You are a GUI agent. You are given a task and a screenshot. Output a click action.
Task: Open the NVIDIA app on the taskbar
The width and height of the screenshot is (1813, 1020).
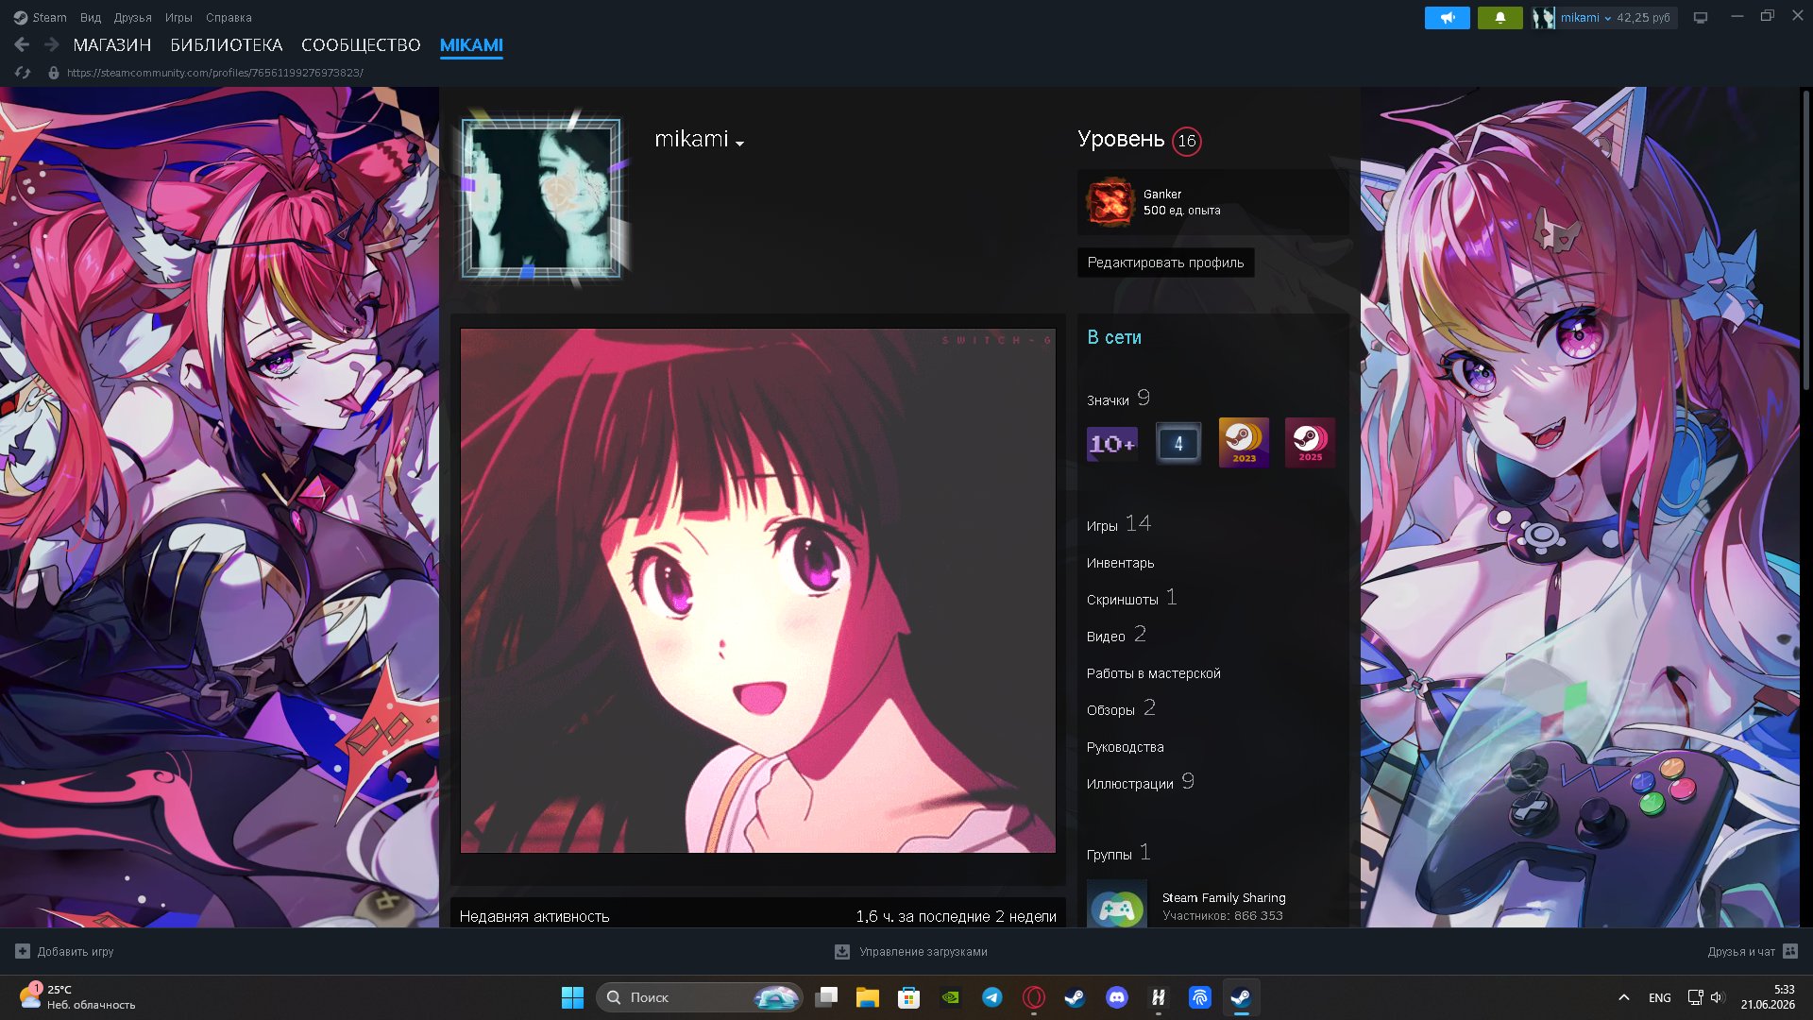(951, 997)
